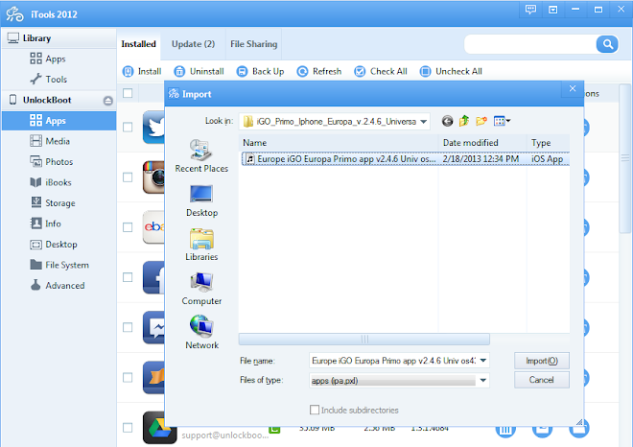Open the iTools title bar dropdown menu icon
The image size is (633, 447).
pos(552,10)
